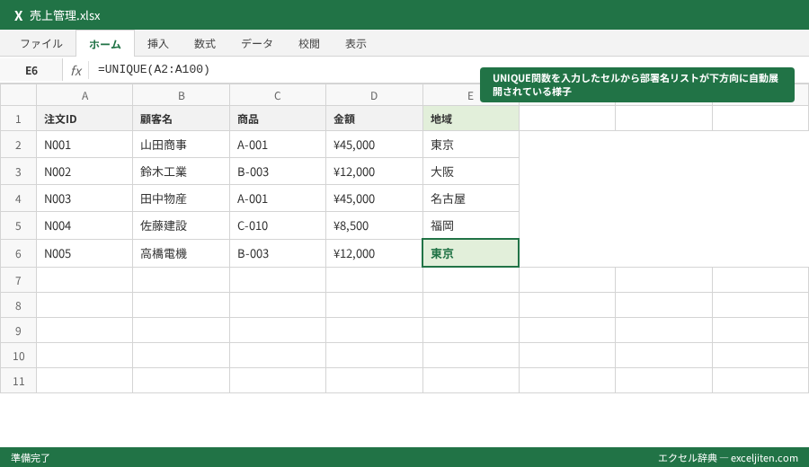This screenshot has height=467, width=809.
Task: Switch to the ホーム tab
Action: coord(105,44)
